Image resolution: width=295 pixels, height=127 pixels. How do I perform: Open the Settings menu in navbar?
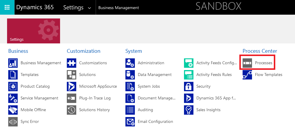click(73, 7)
